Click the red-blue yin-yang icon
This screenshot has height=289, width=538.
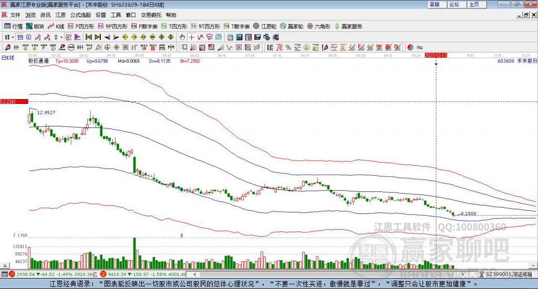tap(410, 48)
